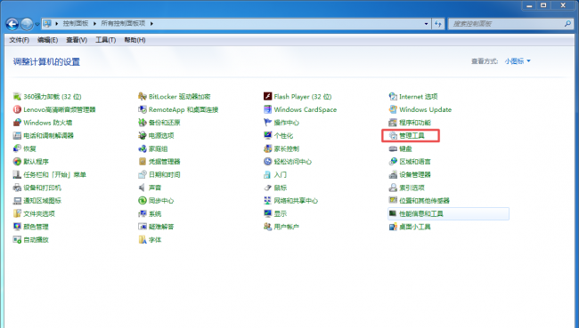Open 个性化 item
This screenshot has height=328, width=579.
[x=279, y=136]
